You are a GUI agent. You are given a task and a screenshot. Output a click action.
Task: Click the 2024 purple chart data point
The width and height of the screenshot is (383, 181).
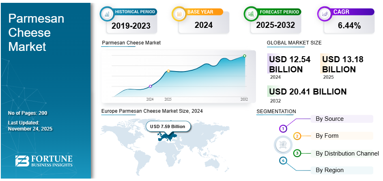(151, 86)
